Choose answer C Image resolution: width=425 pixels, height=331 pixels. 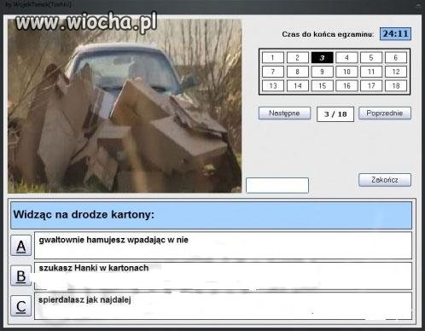pos(21,306)
